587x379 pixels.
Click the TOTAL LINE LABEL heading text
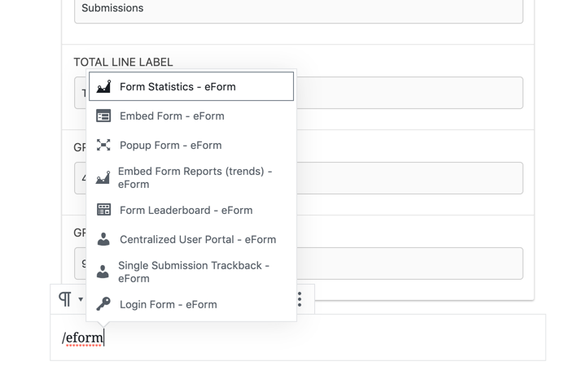123,62
